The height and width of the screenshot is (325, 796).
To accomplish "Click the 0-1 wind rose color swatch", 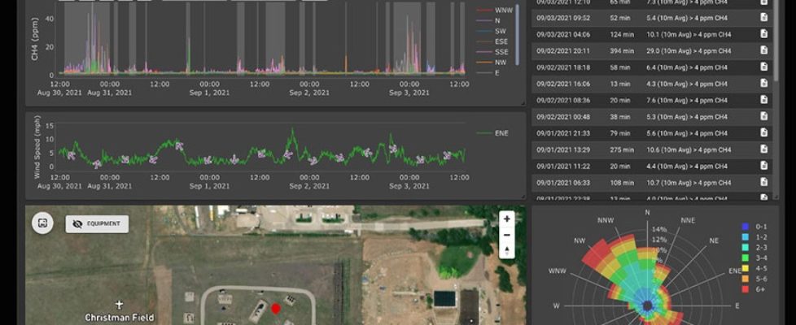I will tap(746, 227).
